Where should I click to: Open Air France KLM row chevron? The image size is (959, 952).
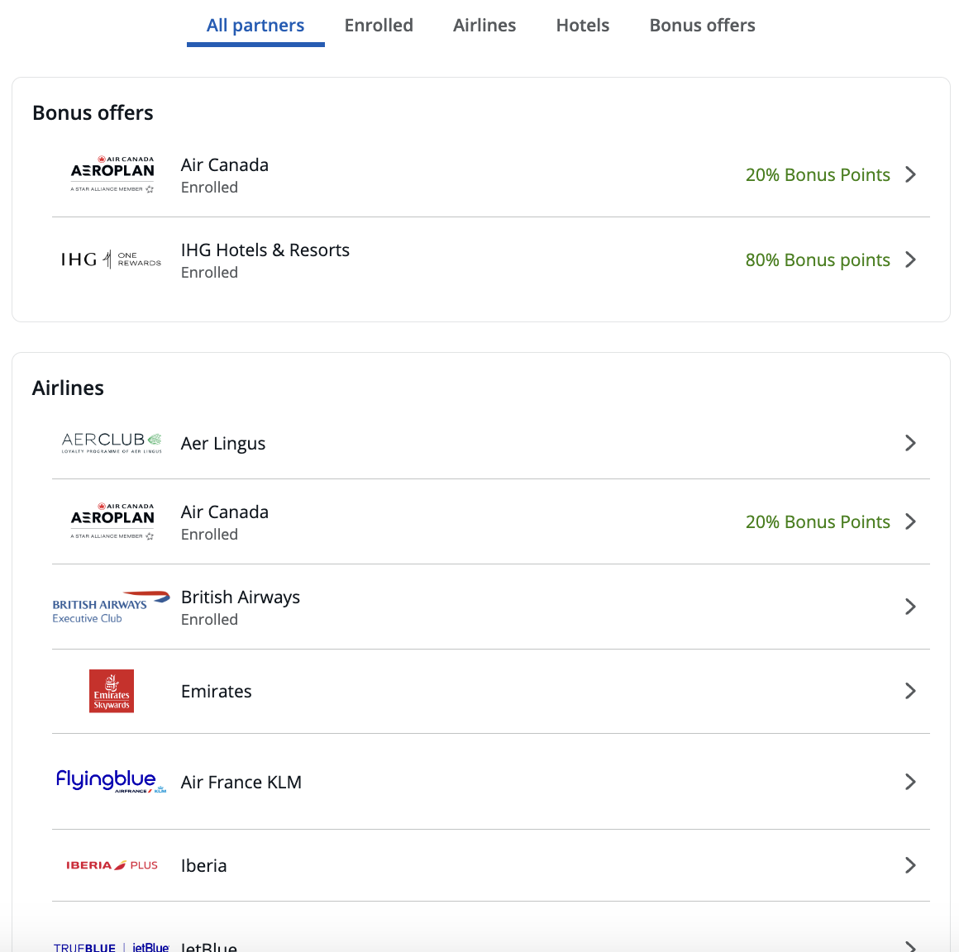click(x=911, y=782)
